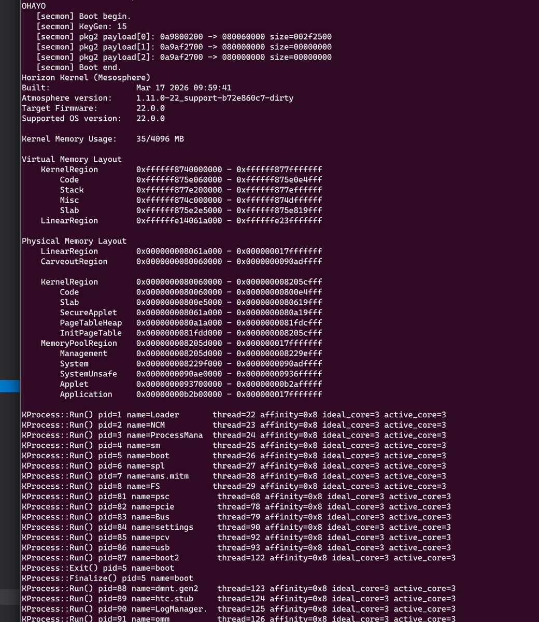Select the KProcess::Run() pid=1 name=Loader line
539x622 pixels.
pyautogui.click(x=234, y=415)
